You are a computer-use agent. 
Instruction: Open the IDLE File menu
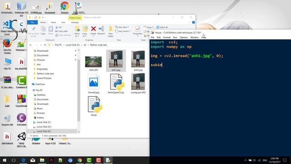pyautogui.click(x=152, y=37)
